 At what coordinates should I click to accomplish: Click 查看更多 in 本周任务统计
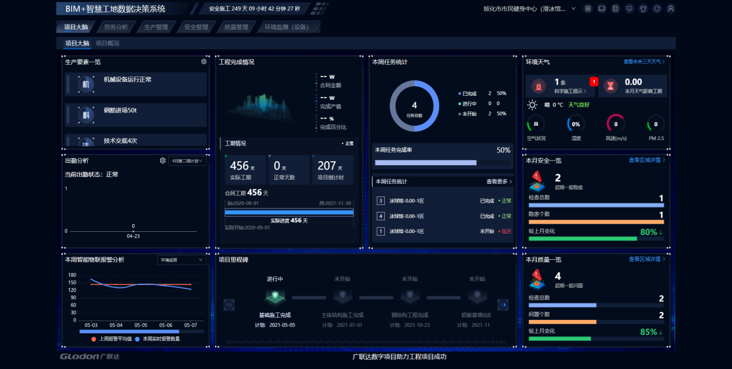[499, 182]
